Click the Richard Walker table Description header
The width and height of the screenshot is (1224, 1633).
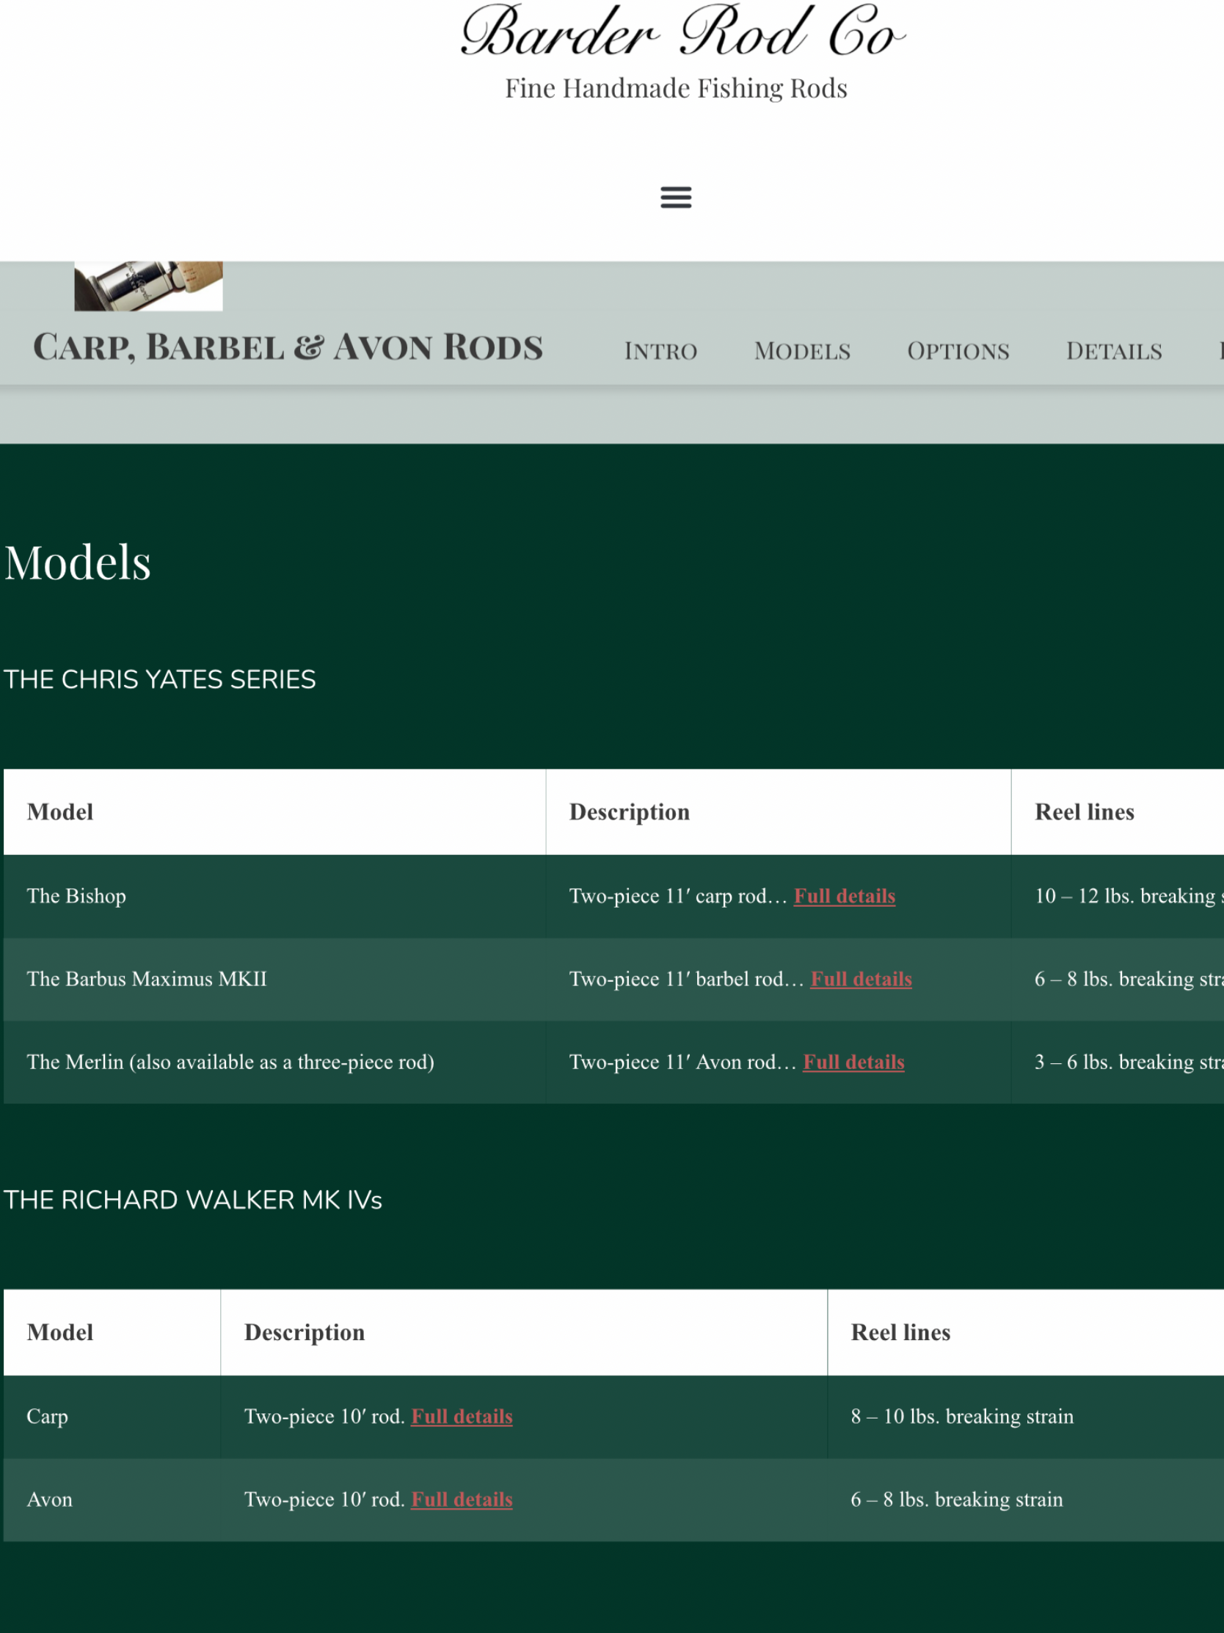click(x=304, y=1332)
